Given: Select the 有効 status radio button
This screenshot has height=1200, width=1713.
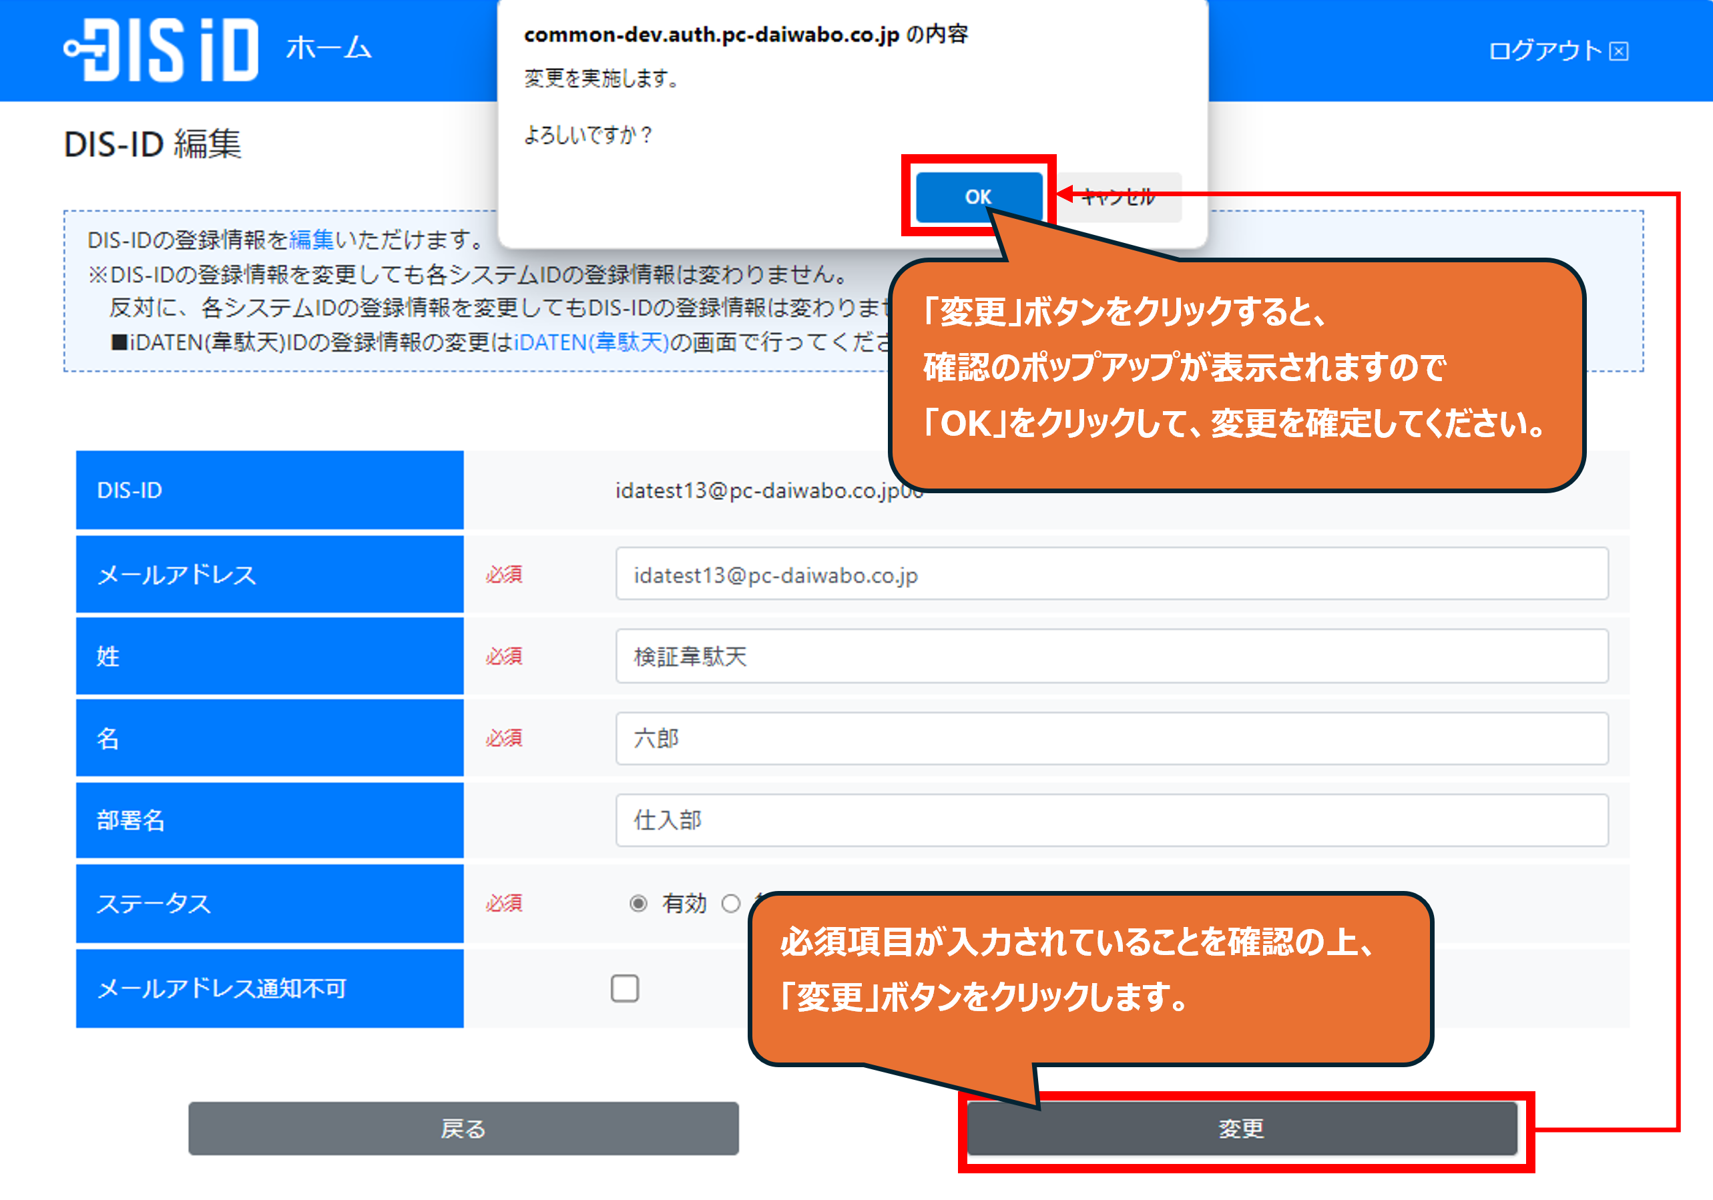Looking at the screenshot, I should point(638,903).
